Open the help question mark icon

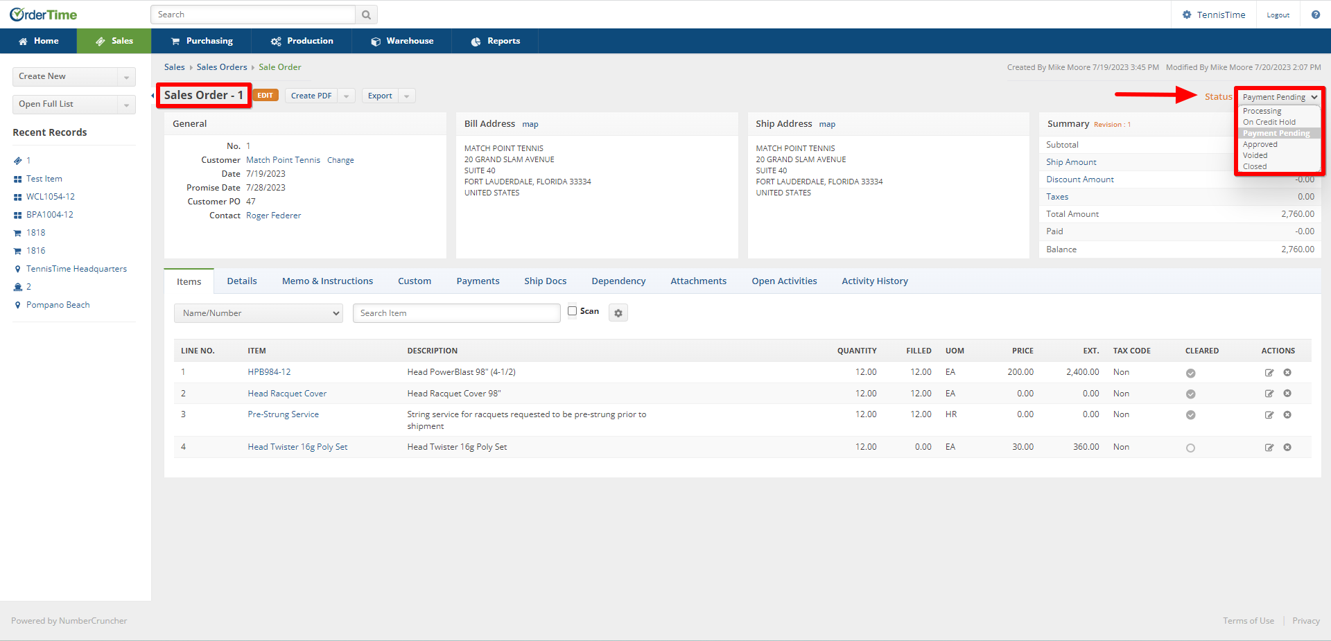1315,15
